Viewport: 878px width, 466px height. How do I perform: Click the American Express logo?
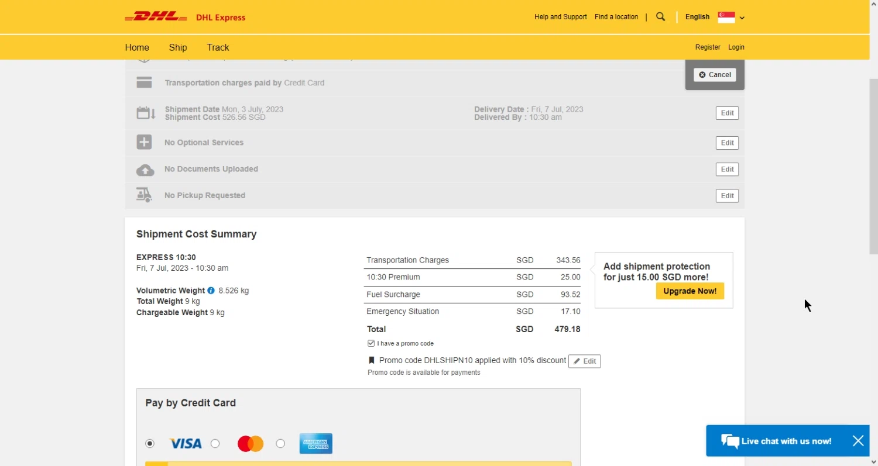point(316,444)
